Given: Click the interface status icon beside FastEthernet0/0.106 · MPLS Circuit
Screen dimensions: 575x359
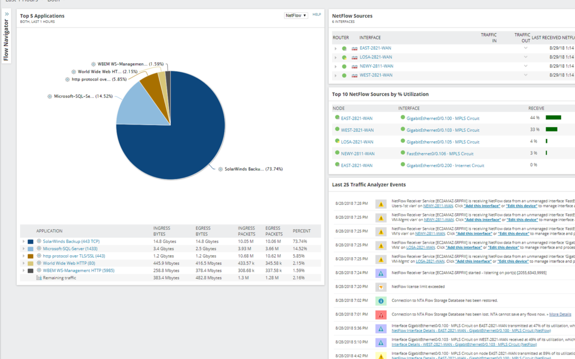Looking at the screenshot, I should coord(402,153).
